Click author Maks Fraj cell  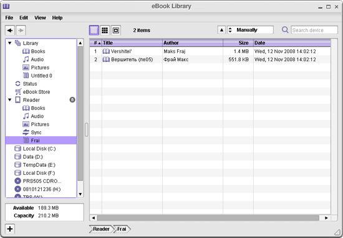tap(175, 51)
